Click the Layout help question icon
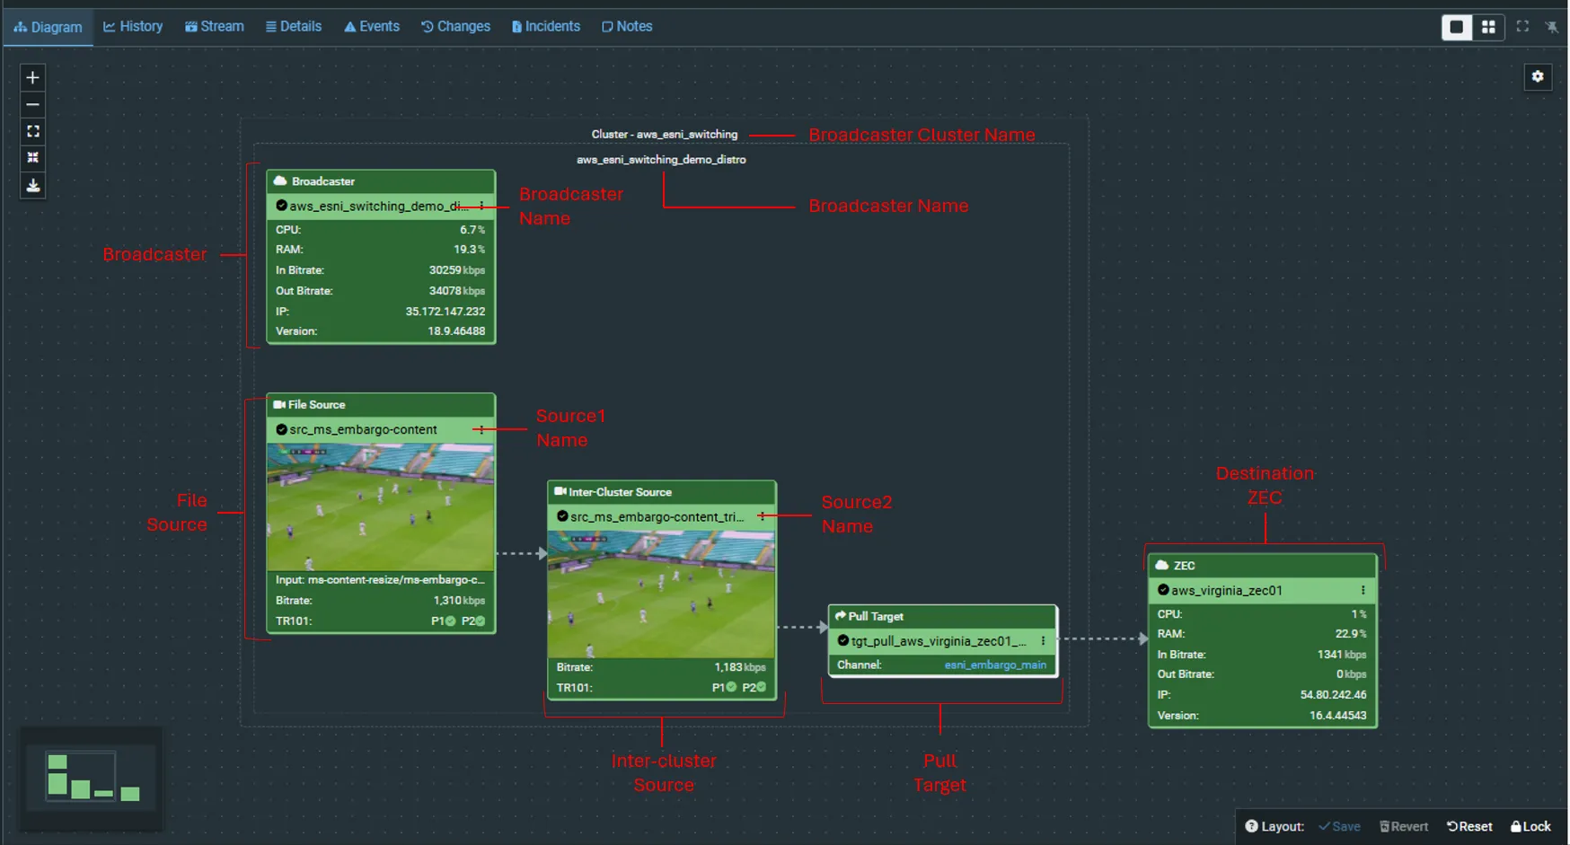This screenshot has height=845, width=1570. 1251,826
